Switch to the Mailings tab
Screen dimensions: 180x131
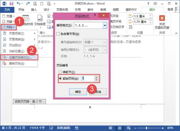tap(90, 10)
